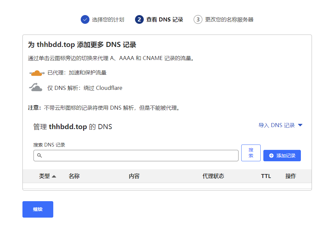The image size is (326, 229).
Task: Select the 查看 DNS 记录 step label
Action: point(165,20)
